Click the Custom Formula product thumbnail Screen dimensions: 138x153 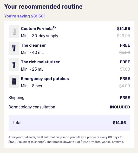coord(14,32)
